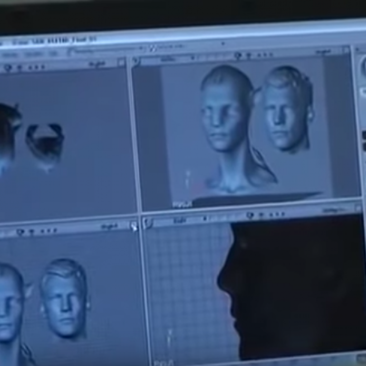Open the display mode menu in the top-right viewport

tap(323, 52)
